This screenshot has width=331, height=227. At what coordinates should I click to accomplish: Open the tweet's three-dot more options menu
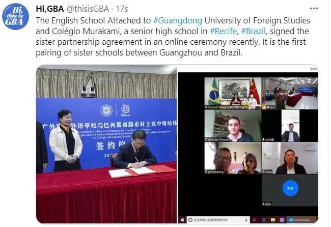pos(314,9)
